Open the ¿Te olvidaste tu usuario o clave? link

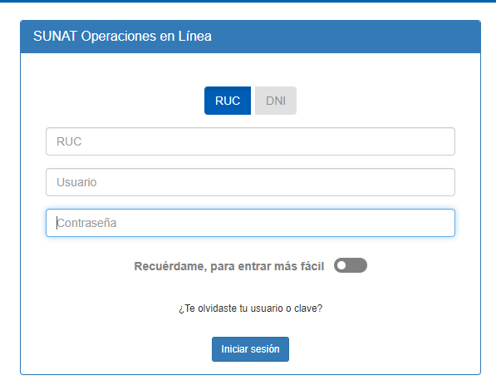pos(250,309)
